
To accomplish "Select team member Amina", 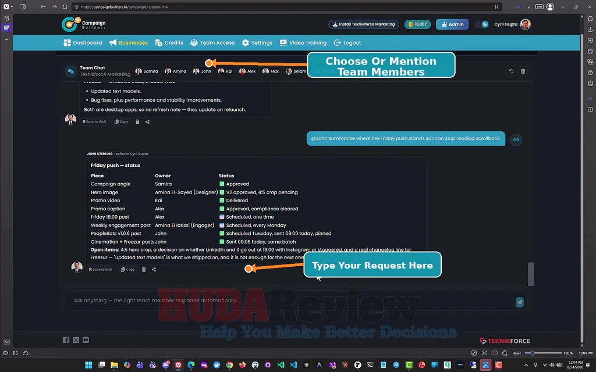I will click(x=176, y=71).
